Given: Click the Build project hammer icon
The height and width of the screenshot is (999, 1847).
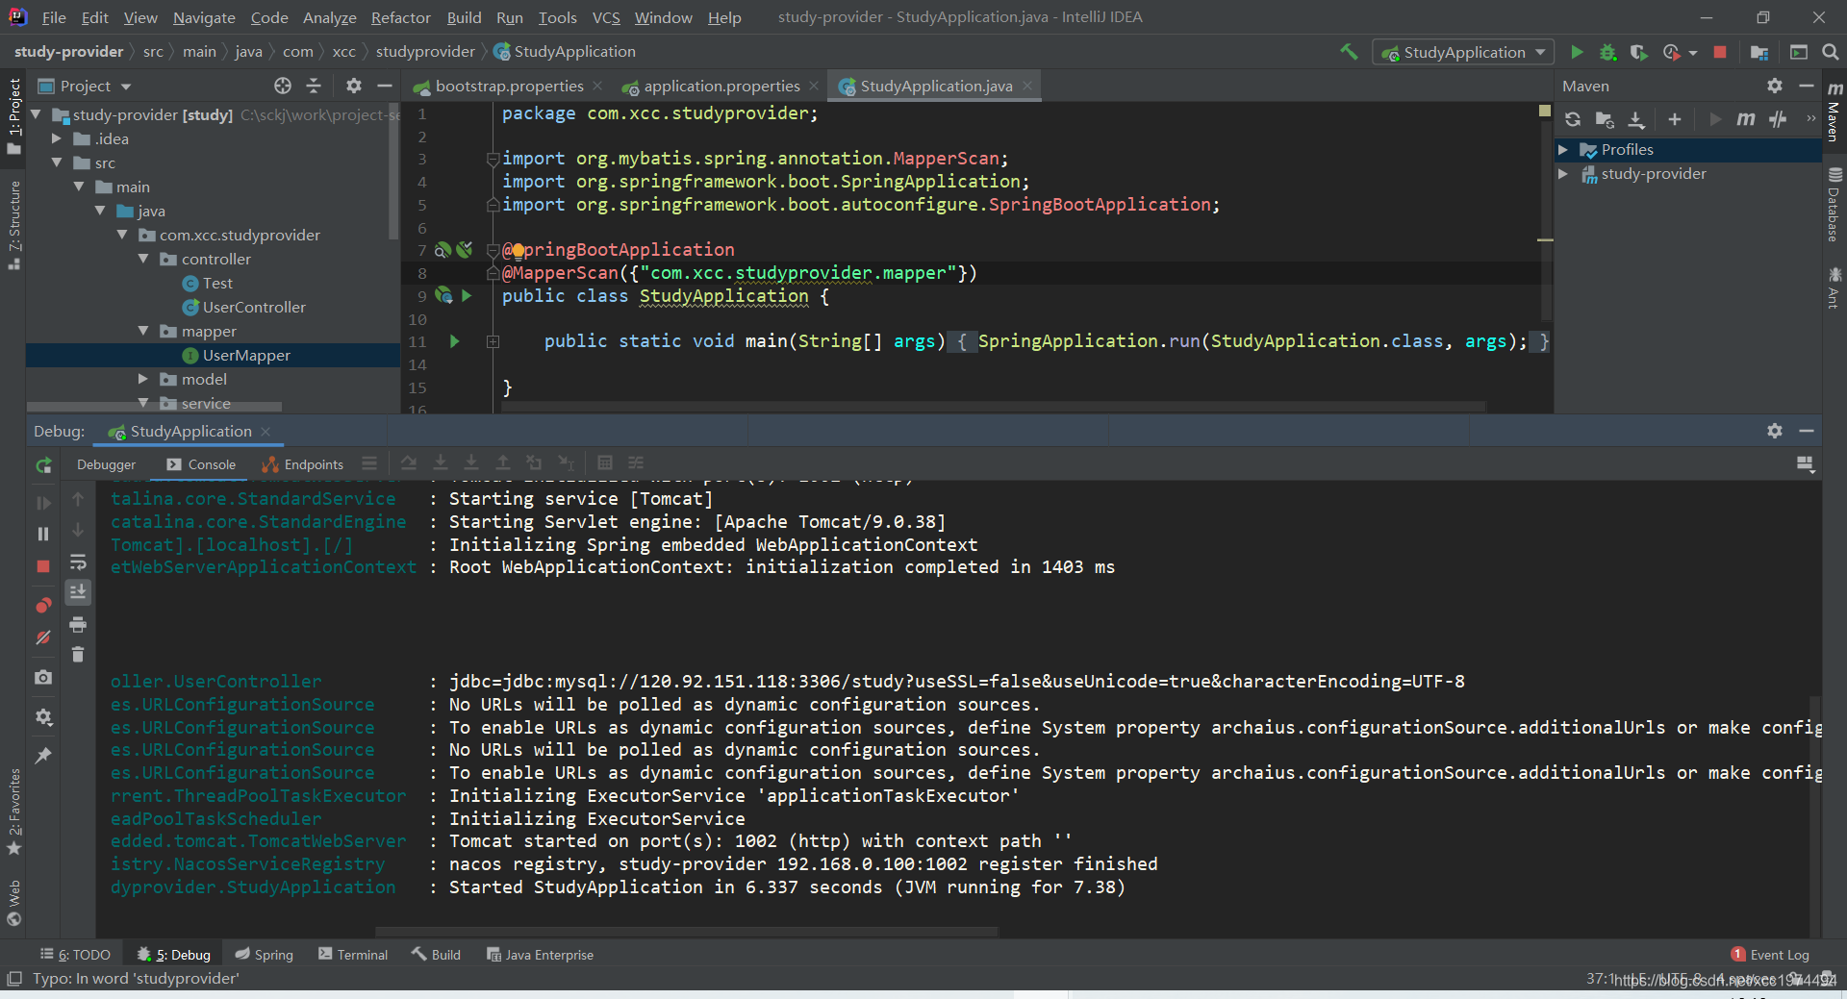Looking at the screenshot, I should pos(1349,52).
